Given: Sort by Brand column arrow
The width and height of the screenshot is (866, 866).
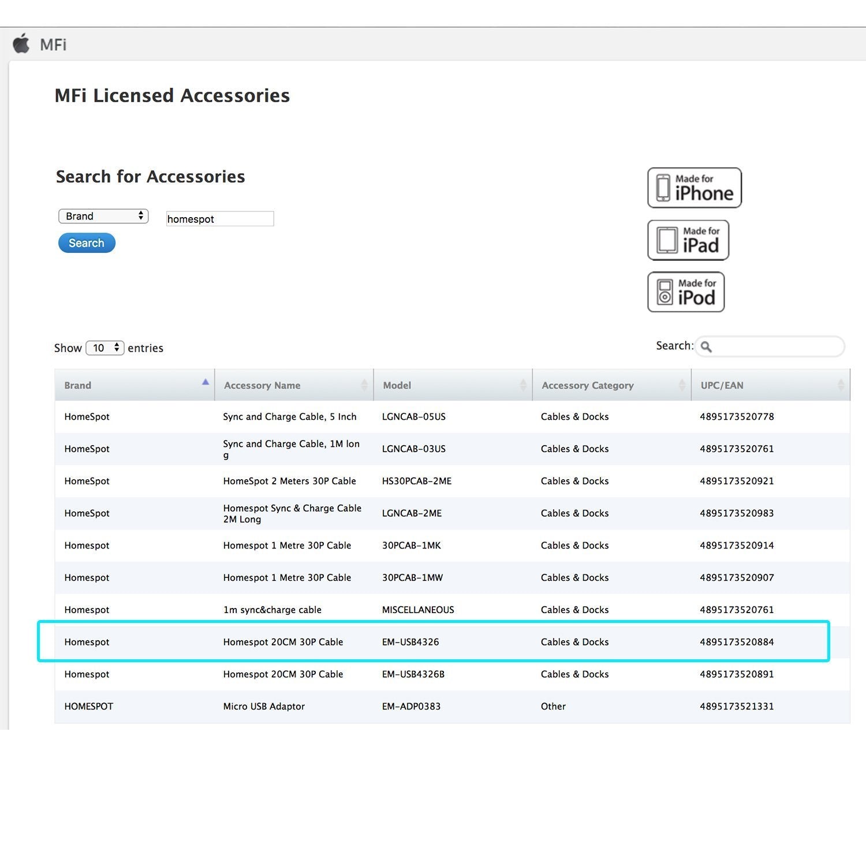Looking at the screenshot, I should coord(205,382).
